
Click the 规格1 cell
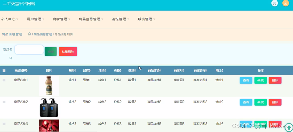(x=72, y=80)
